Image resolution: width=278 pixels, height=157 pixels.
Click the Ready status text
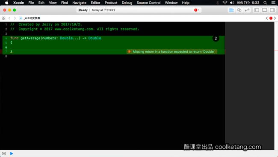tap(83, 10)
